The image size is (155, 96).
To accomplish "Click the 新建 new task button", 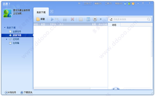I will (x=41, y=19).
